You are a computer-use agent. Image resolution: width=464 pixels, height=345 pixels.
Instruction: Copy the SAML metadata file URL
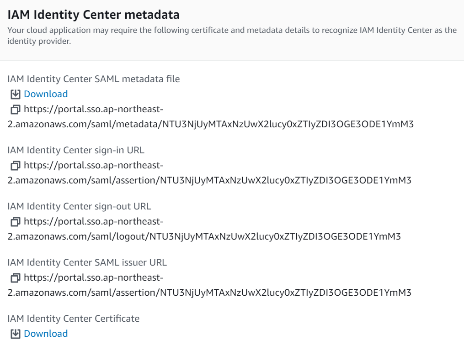click(x=16, y=109)
